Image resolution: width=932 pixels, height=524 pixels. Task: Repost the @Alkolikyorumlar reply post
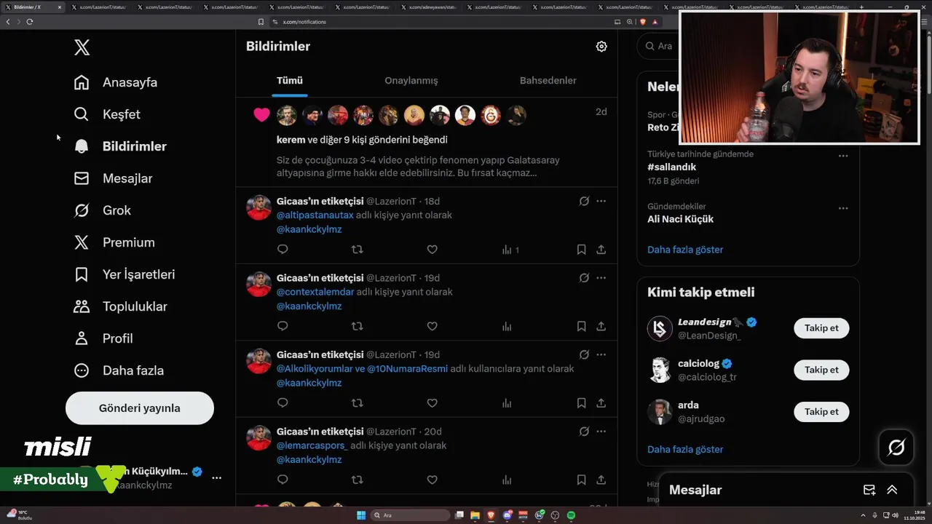[357, 403]
